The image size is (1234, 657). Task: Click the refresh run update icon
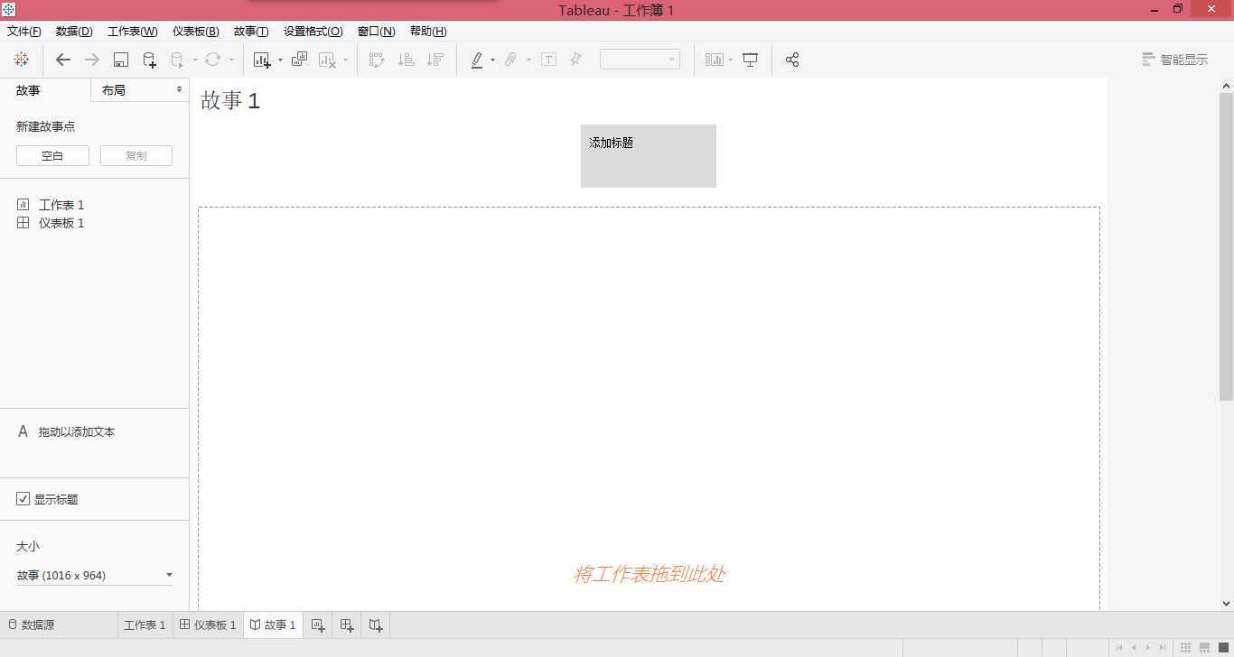point(212,60)
